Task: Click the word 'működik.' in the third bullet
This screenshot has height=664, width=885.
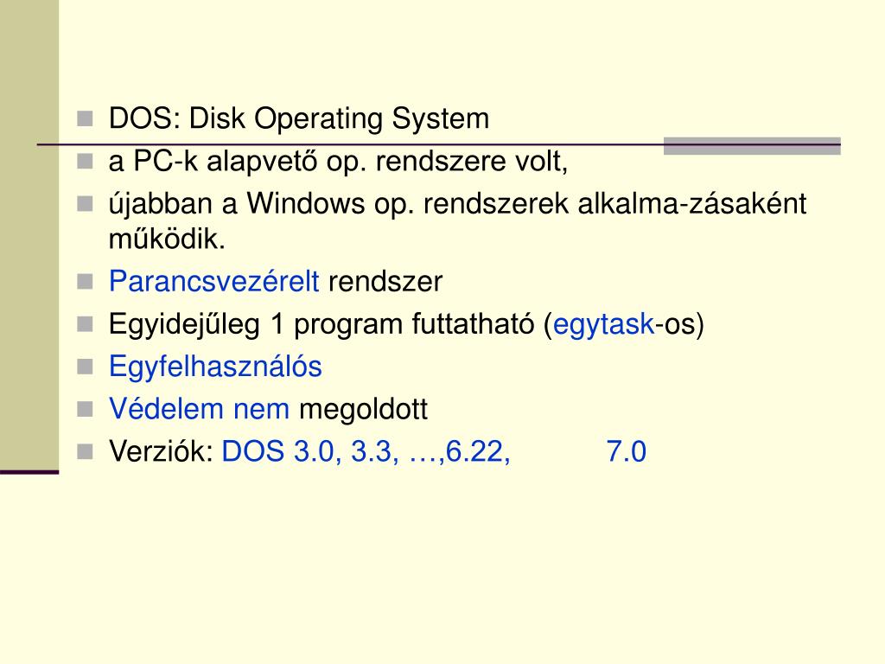Action: tap(167, 239)
